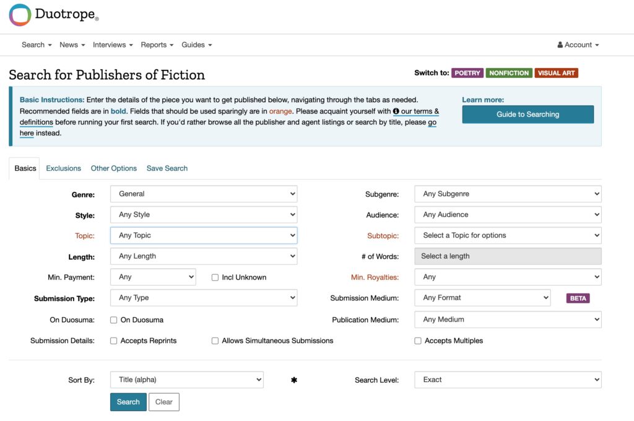Click the Duotrope logo icon
The width and height of the screenshot is (634, 421).
[20, 15]
